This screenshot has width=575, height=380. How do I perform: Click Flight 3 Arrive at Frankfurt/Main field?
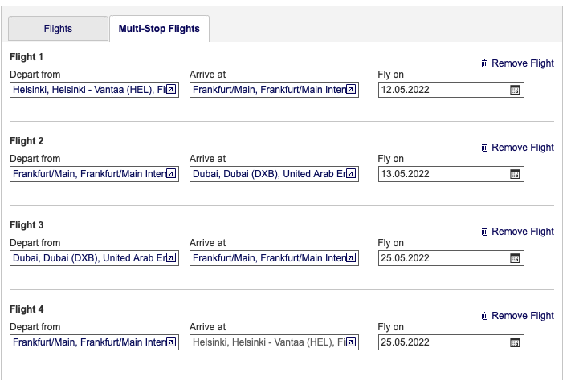pyautogui.click(x=267, y=258)
